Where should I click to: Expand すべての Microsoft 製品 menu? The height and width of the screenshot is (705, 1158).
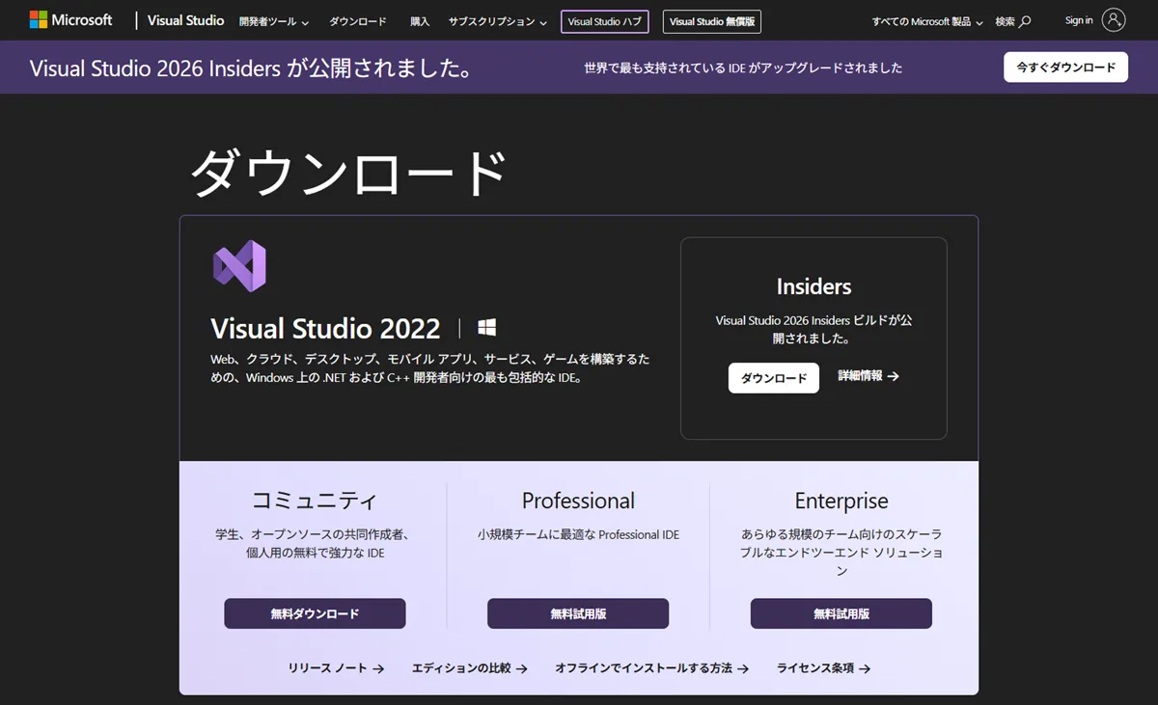click(926, 21)
